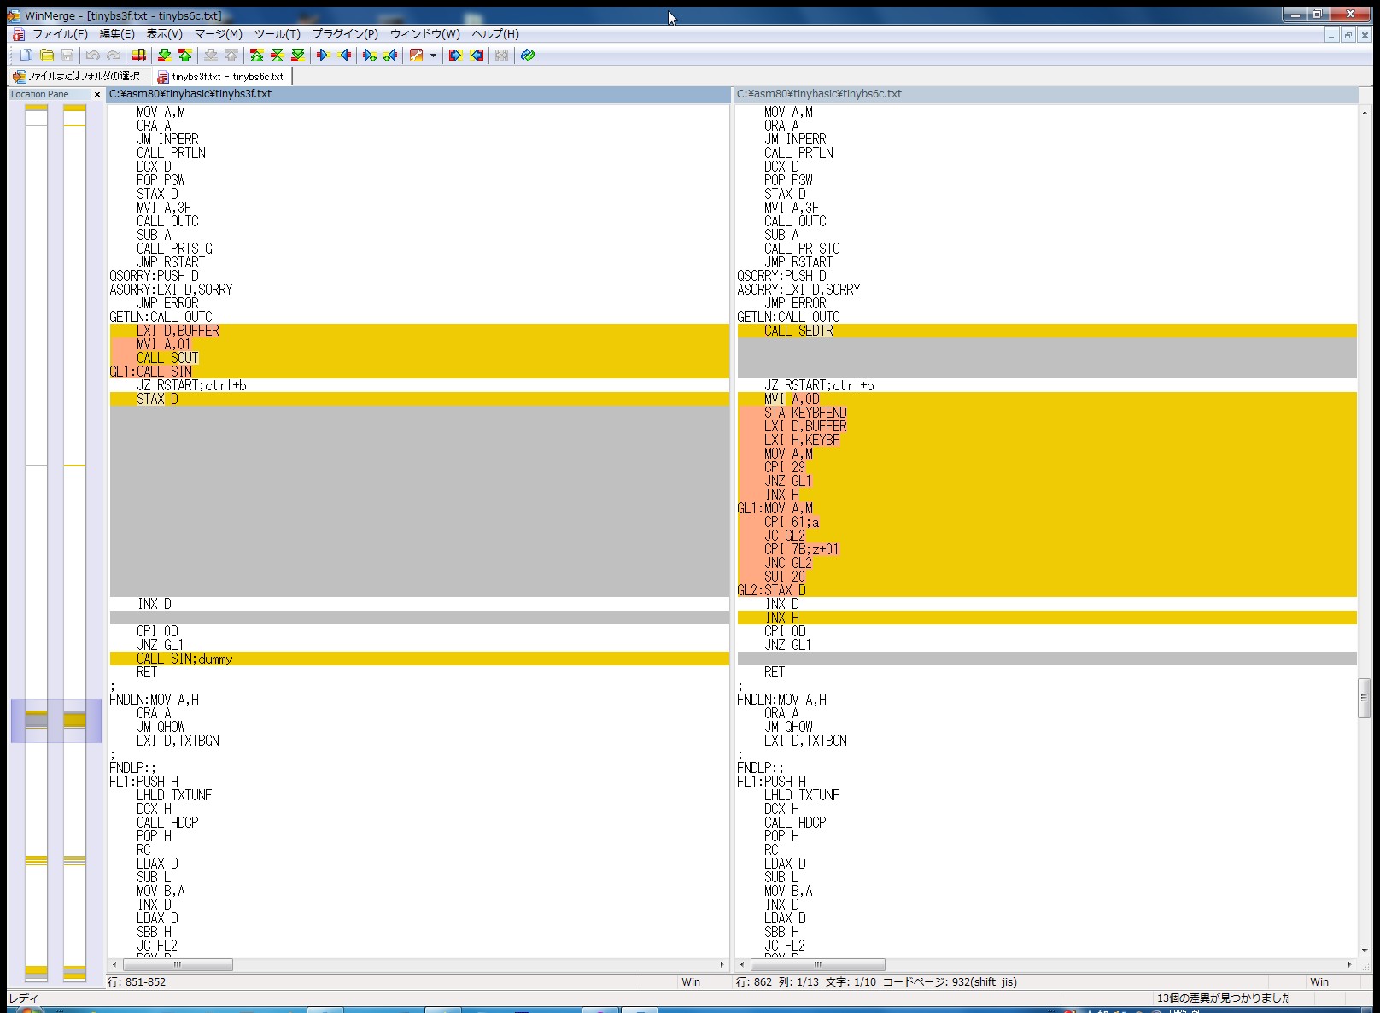Click the Open folder toolbar icon
1380x1013 pixels.
pos(47,56)
